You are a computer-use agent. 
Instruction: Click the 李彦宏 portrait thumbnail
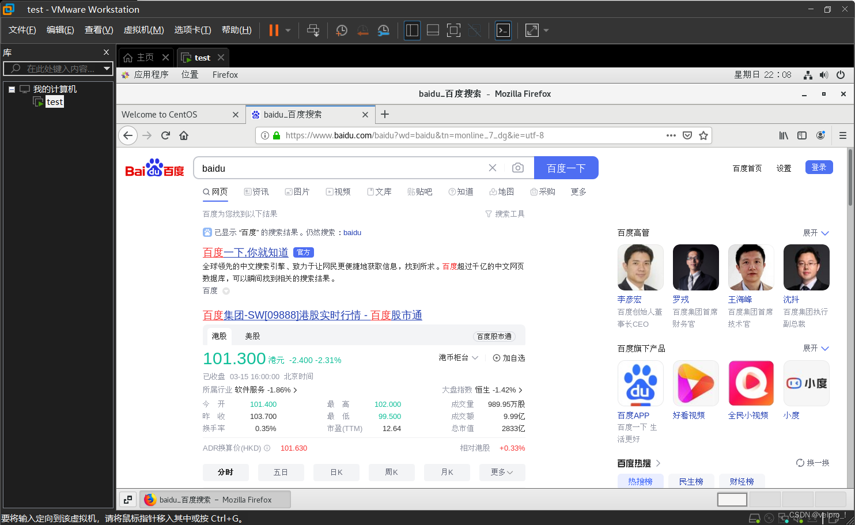(641, 267)
